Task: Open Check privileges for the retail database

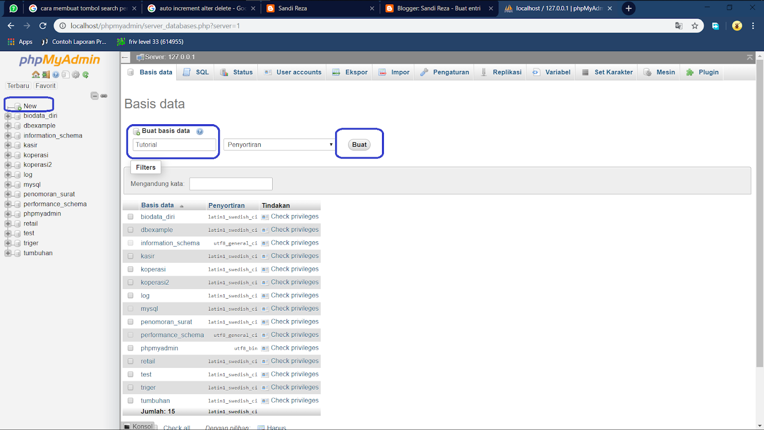Action: (294, 361)
